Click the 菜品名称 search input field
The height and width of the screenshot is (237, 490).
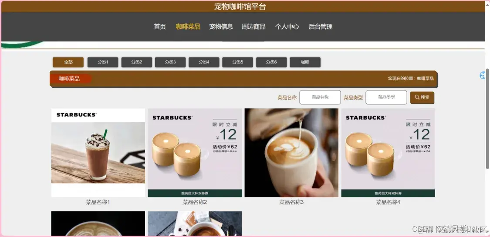pyautogui.click(x=320, y=97)
